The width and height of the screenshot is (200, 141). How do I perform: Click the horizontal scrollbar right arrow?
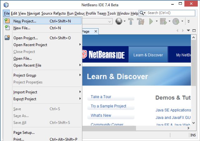(x=188, y=128)
